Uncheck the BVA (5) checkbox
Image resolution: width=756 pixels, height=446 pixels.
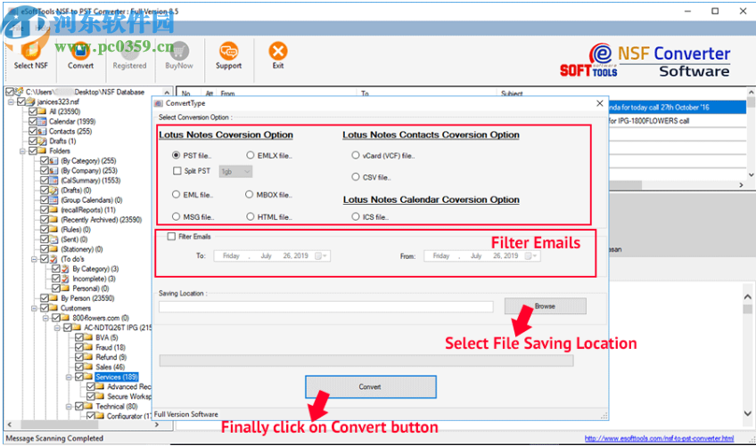pyautogui.click(x=79, y=337)
